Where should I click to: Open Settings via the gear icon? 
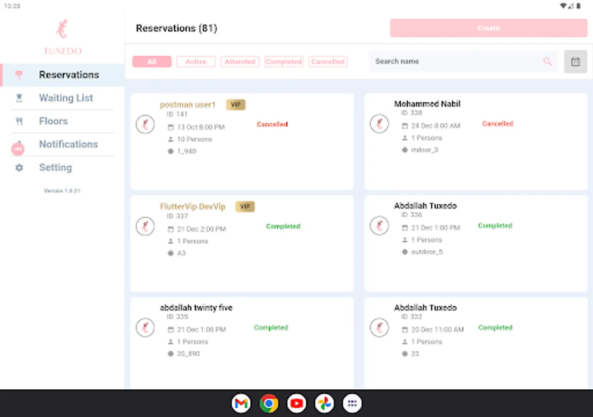point(19,167)
